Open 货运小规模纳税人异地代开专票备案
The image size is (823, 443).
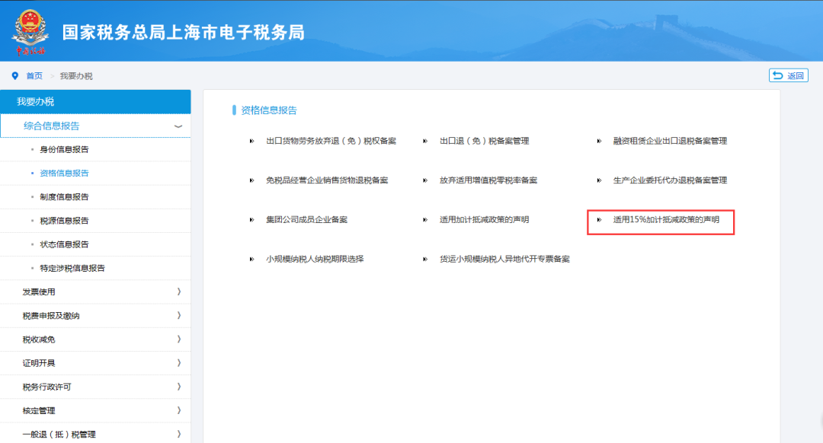pos(506,258)
